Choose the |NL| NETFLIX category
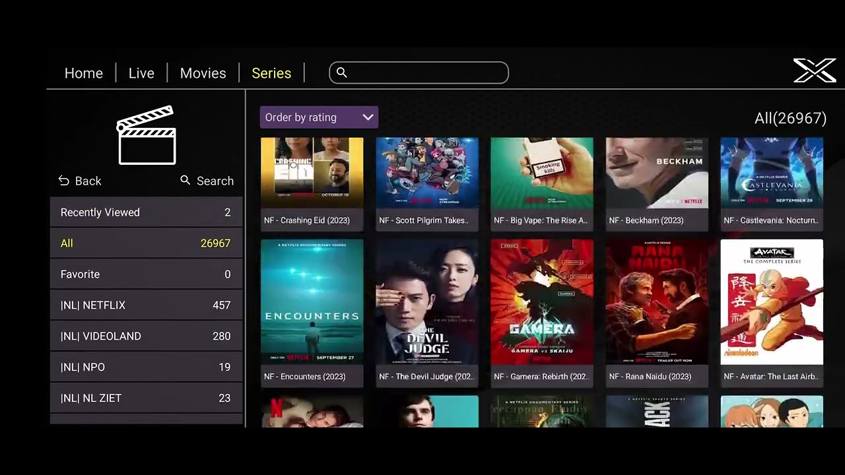 pos(146,305)
